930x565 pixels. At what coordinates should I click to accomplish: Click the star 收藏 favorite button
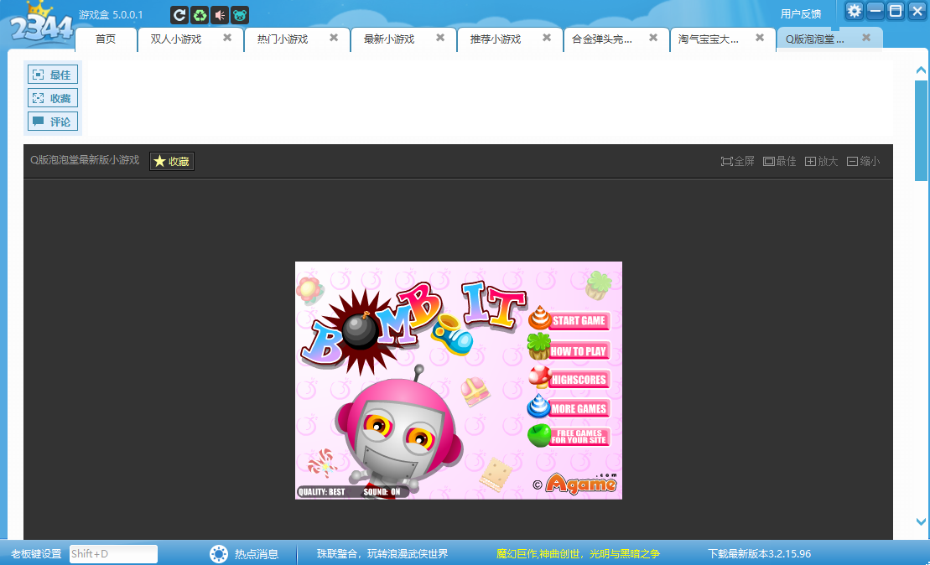coord(172,161)
